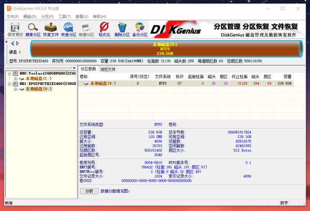Click the NTFS cell in partition row
Viewport: 310px width, 211px height.
(163, 84)
